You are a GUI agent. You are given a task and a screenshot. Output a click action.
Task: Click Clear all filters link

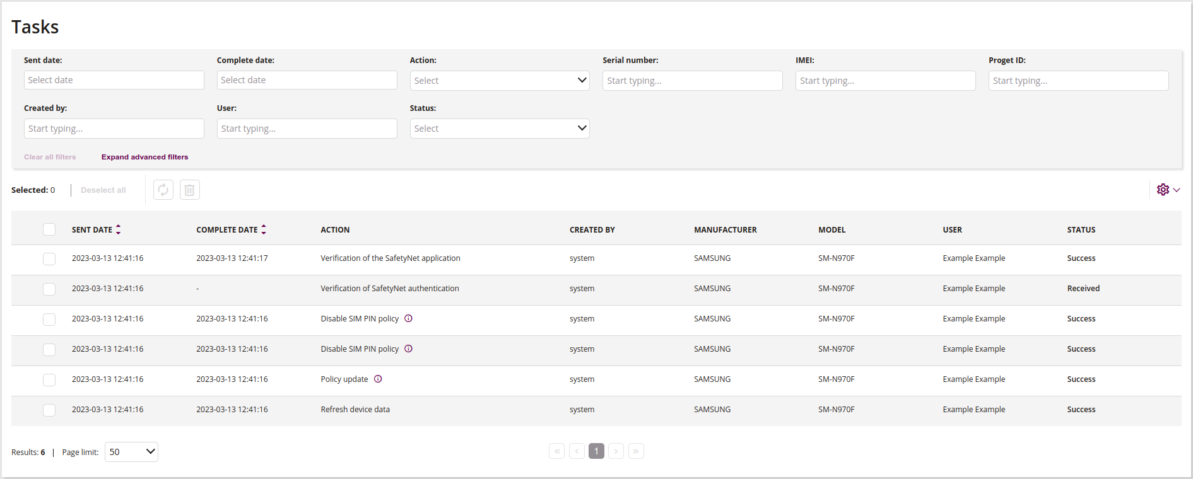(50, 157)
